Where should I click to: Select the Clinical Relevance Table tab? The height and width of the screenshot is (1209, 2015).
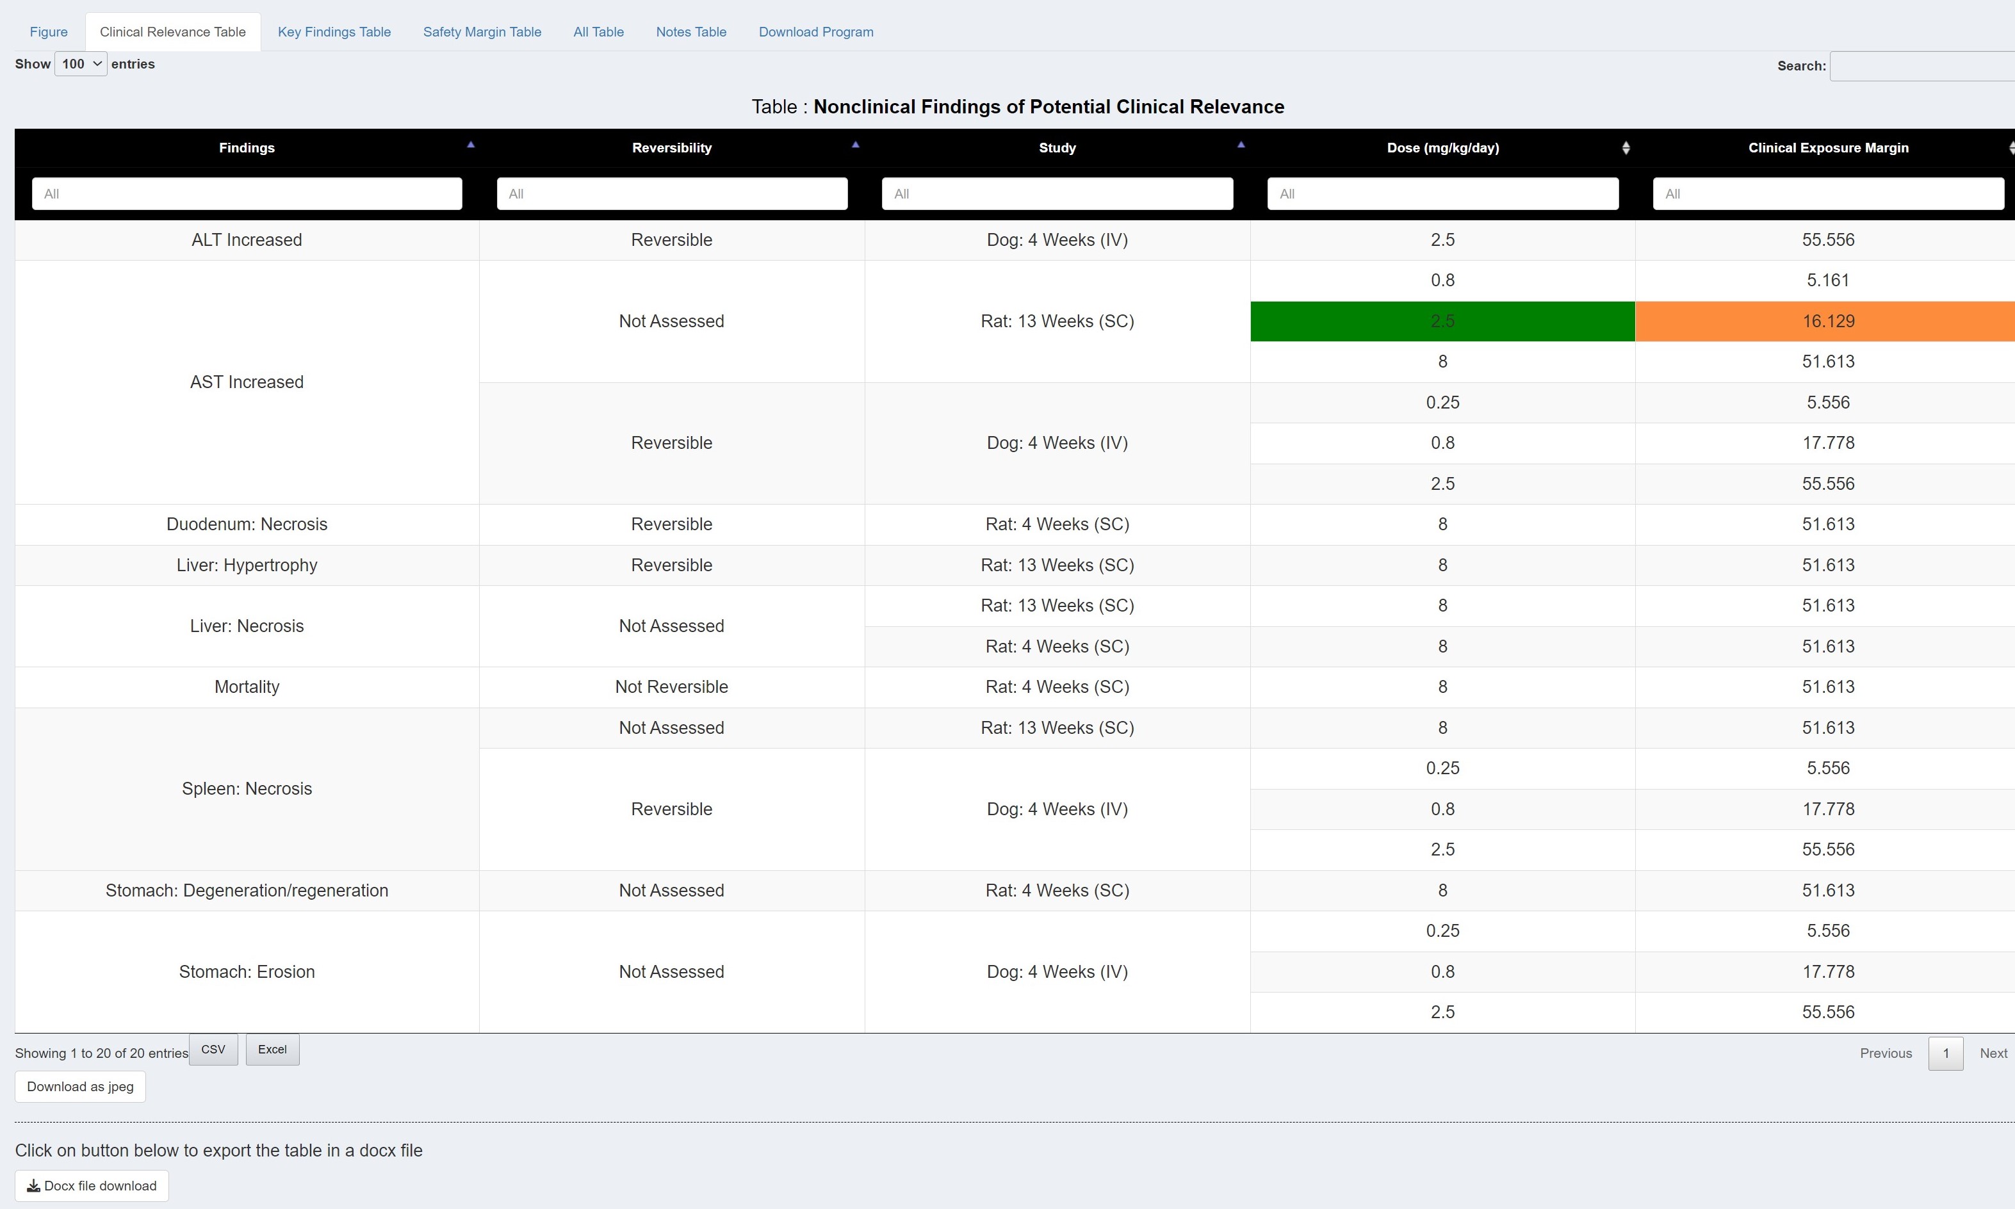(173, 32)
